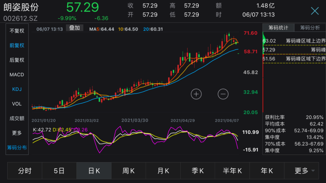This screenshot has width=326, height=183.
Task: Select 后复权 price adjustment option
Action: click(17, 60)
